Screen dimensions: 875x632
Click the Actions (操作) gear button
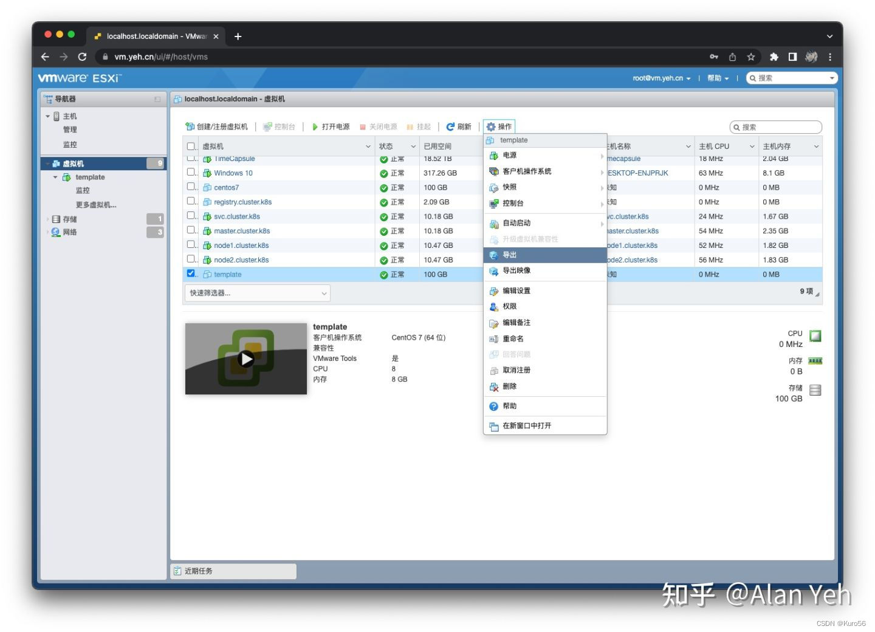(x=499, y=126)
